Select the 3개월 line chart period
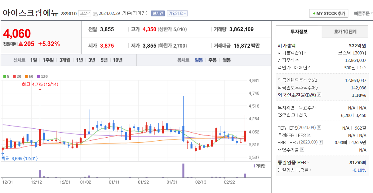Screen dimensions: 373x193 point(65,60)
